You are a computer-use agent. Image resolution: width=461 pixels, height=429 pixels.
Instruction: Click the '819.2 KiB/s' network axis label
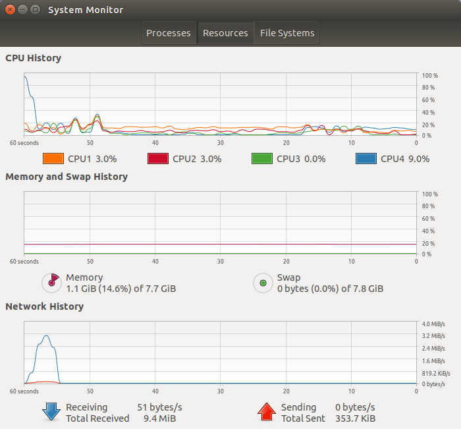(x=436, y=374)
